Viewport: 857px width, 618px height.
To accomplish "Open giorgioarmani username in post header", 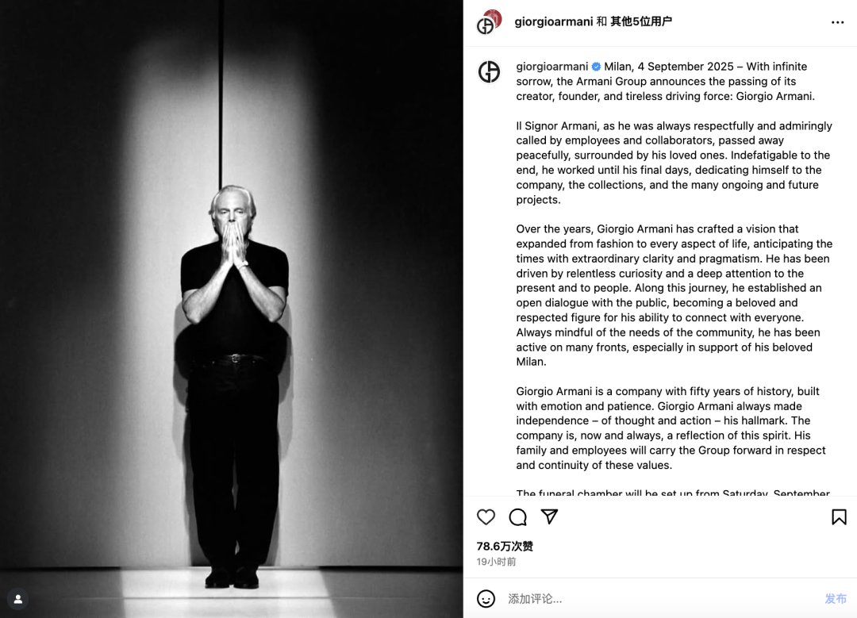I will [x=554, y=21].
